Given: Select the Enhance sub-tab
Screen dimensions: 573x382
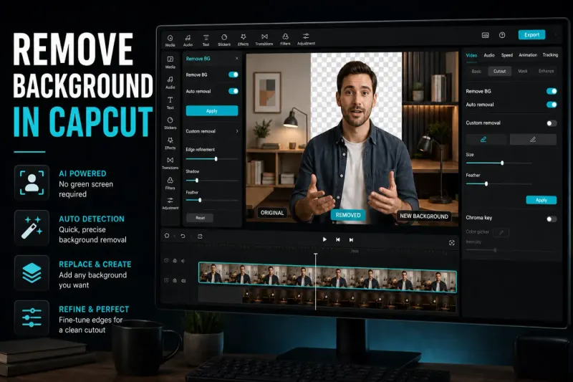Looking at the screenshot, I should click(546, 71).
